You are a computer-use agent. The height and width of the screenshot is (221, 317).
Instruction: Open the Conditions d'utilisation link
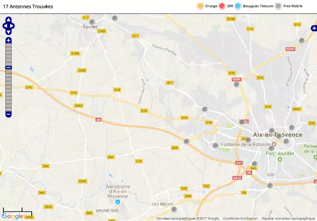tap(240, 219)
